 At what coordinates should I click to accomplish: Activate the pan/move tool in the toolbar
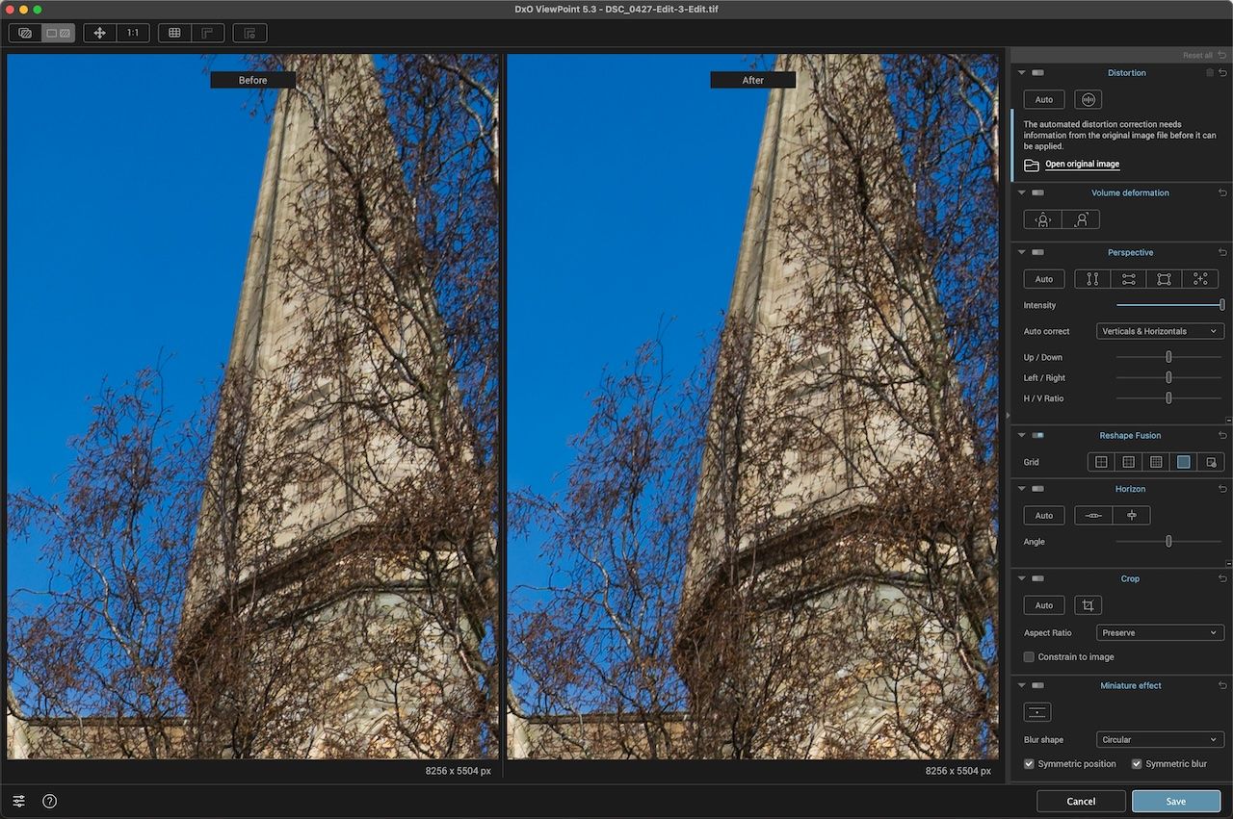tap(100, 32)
